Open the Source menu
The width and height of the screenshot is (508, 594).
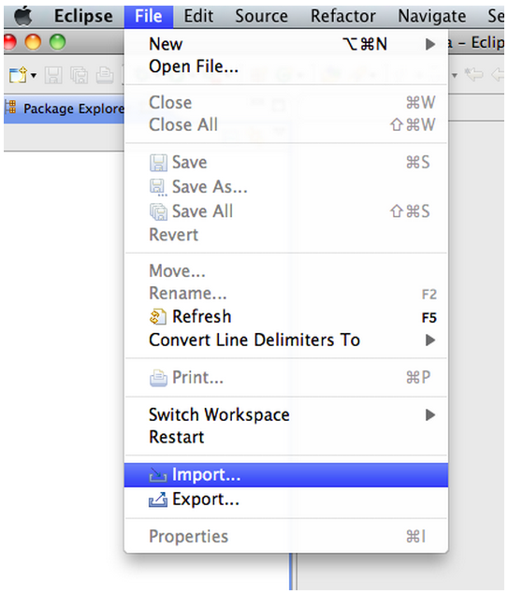point(261,16)
